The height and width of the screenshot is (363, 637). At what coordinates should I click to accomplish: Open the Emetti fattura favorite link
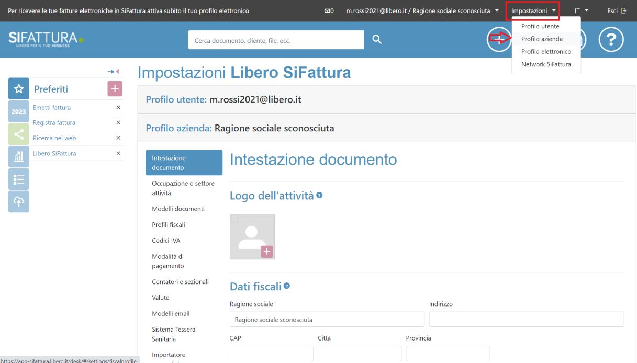pyautogui.click(x=52, y=107)
